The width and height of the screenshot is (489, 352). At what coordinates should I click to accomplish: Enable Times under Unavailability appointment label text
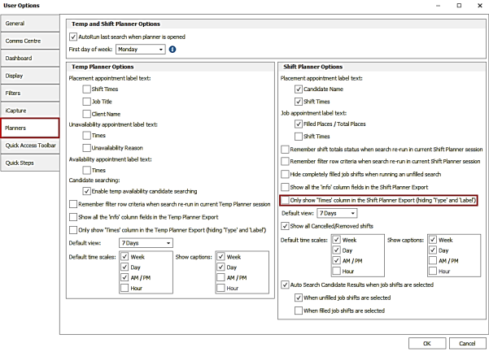87,136
